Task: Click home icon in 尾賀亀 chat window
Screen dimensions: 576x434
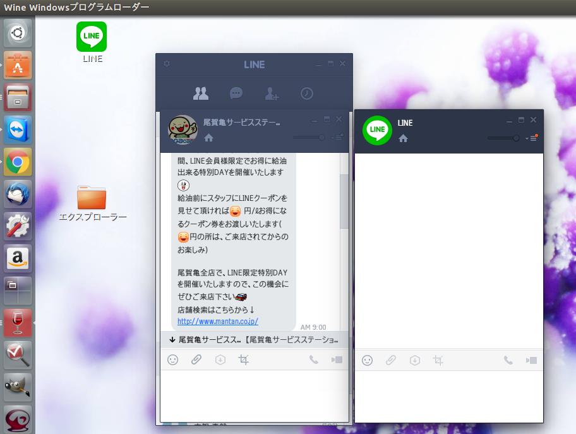Action: click(208, 138)
